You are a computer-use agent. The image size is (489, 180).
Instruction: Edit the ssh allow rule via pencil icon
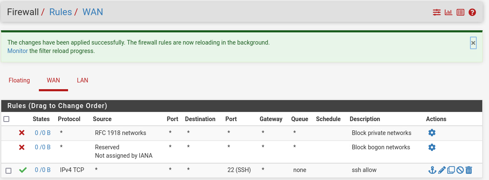coord(442,170)
